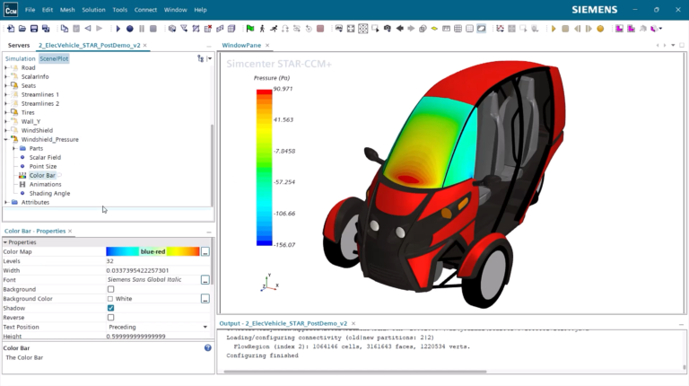The height and width of the screenshot is (386, 689).
Task: Click the Save All icon
Action: pyautogui.click(x=46, y=29)
